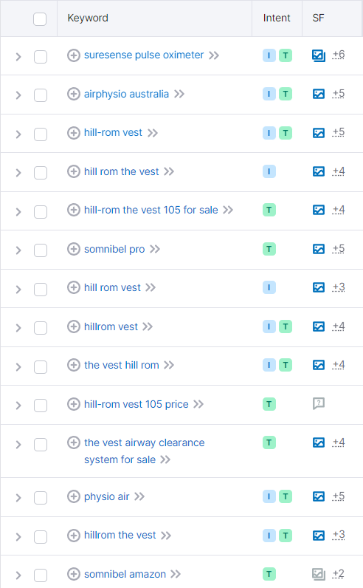
Task: Add suresense pulse oximeter keyword via plus icon
Action: tap(74, 55)
